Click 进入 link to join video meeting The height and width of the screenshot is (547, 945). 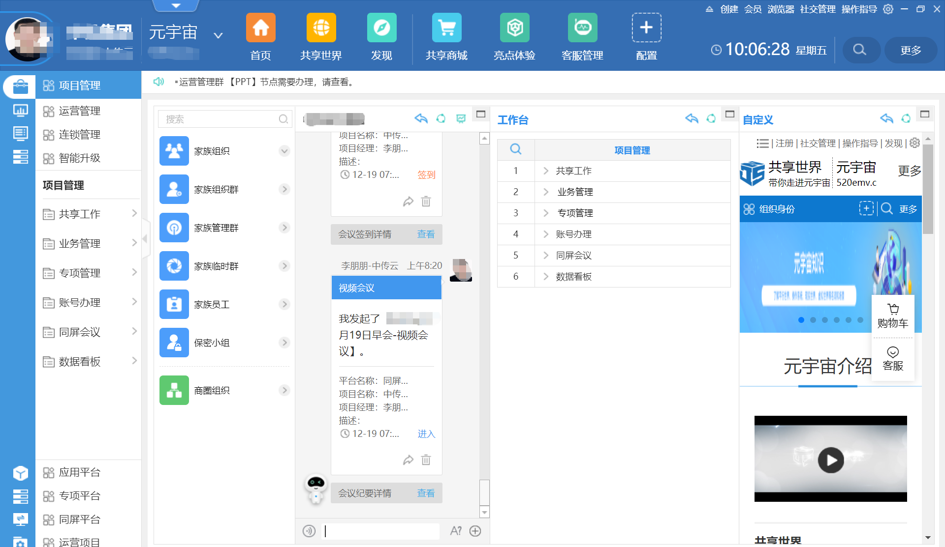coord(426,434)
